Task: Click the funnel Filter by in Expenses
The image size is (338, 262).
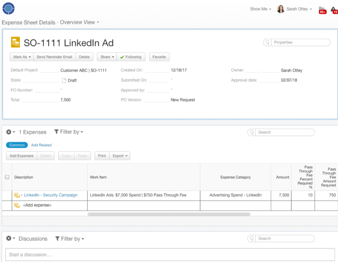Action: 69,132
